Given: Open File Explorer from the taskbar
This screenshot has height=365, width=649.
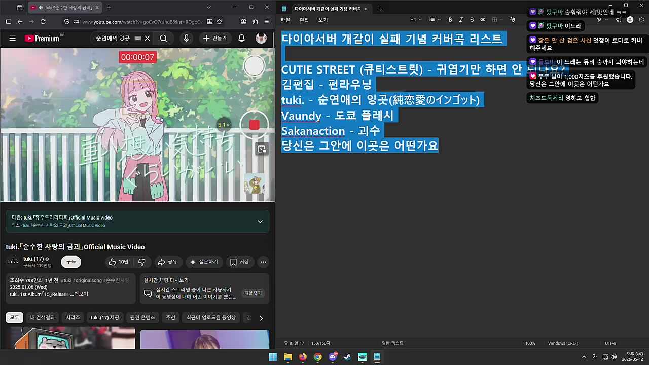Looking at the screenshot, I should click(288, 357).
